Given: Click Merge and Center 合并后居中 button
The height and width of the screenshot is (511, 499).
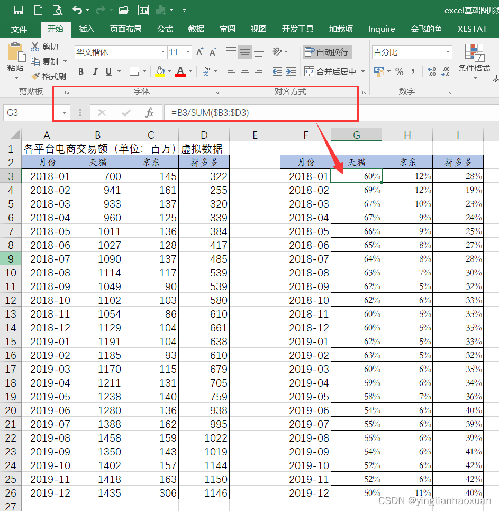Looking at the screenshot, I should coord(330,71).
